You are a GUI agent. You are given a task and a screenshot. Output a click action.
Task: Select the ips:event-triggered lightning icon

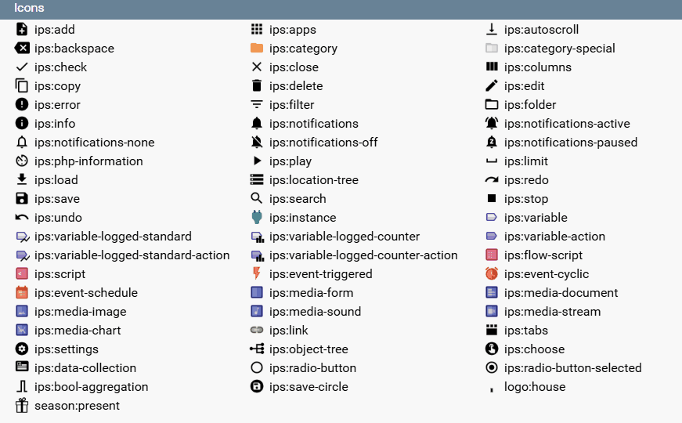(x=257, y=274)
